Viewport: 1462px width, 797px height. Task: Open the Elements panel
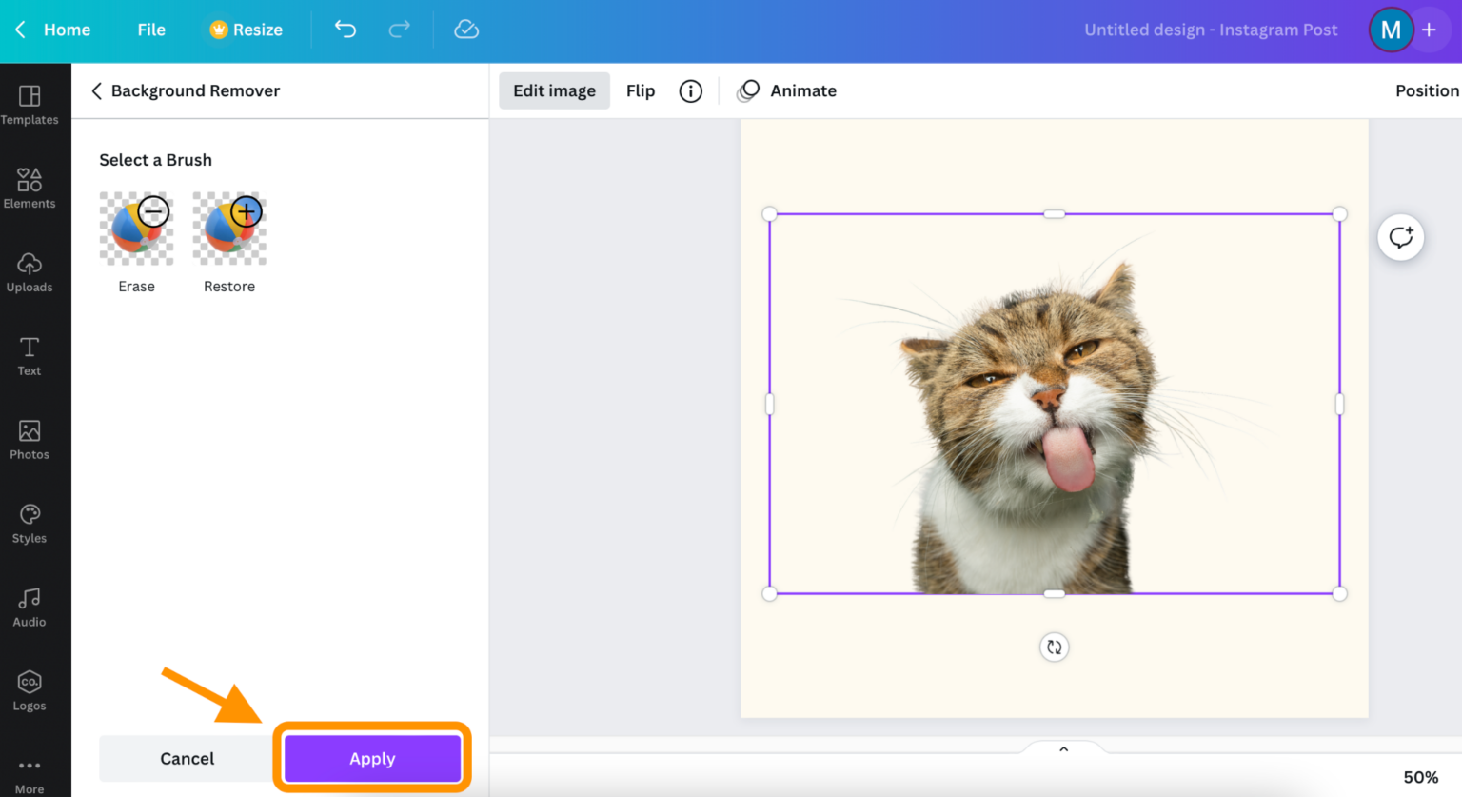[x=29, y=189]
